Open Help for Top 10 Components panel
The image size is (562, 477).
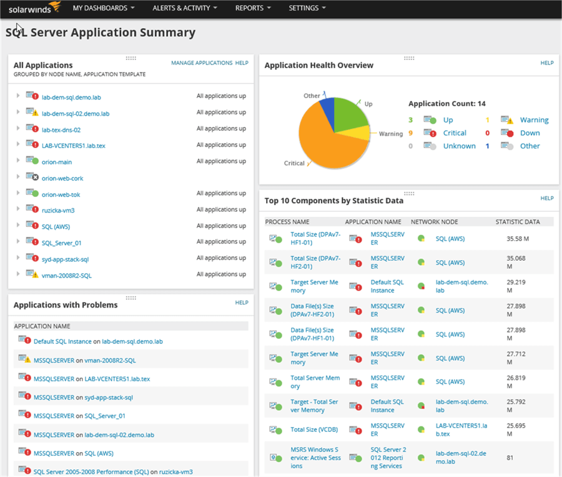[547, 198]
